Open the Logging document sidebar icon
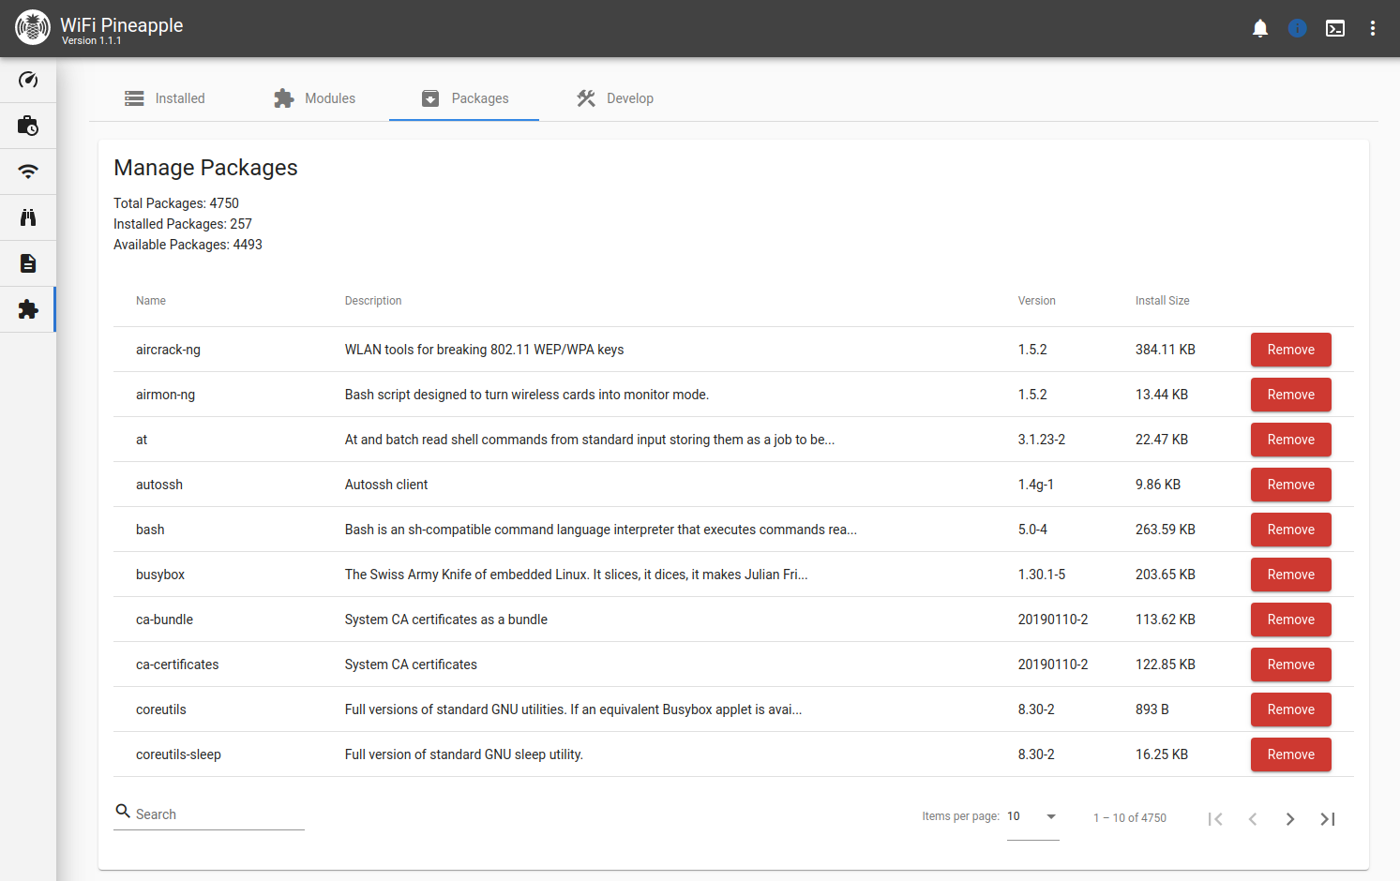Viewport: 1400px width, 881px height. (28, 263)
